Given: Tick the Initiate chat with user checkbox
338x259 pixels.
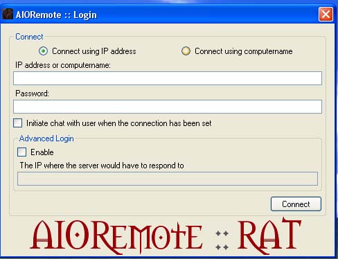Looking at the screenshot, I should tap(18, 123).
